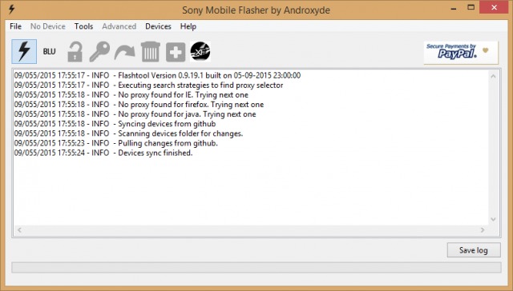The image size is (513, 291).
Task: Click the Save log button
Action: coord(474,250)
